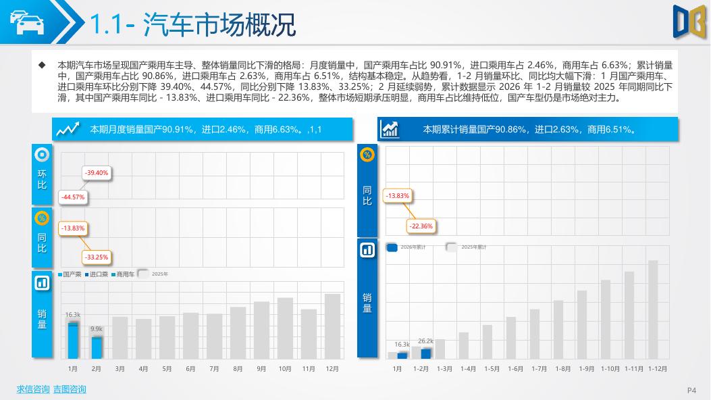Click the -13.83% label in the right 同比 chart

click(398, 196)
